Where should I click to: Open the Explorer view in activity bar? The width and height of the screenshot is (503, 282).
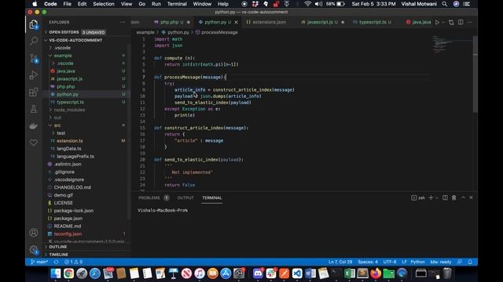[x=34, y=24]
